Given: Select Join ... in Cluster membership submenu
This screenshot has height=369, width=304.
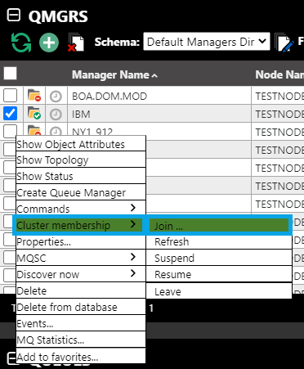Looking at the screenshot, I should pyautogui.click(x=219, y=226).
